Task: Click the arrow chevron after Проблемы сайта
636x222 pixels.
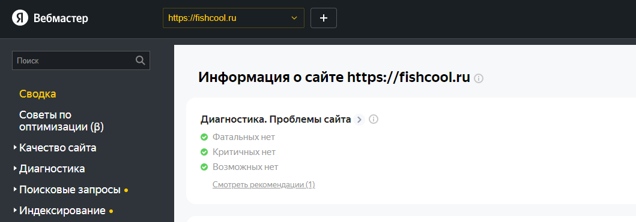Action: 359,120
